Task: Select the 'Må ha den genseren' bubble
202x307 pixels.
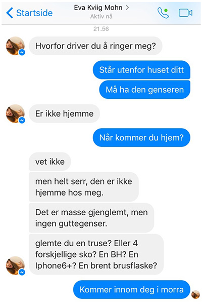Action: (144, 90)
